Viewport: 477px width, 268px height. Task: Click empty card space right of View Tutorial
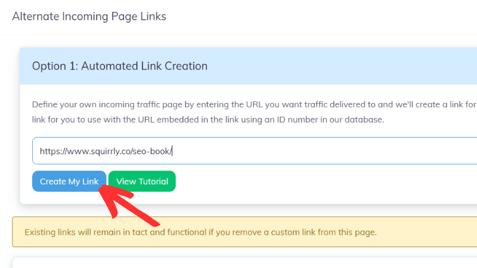point(328,182)
